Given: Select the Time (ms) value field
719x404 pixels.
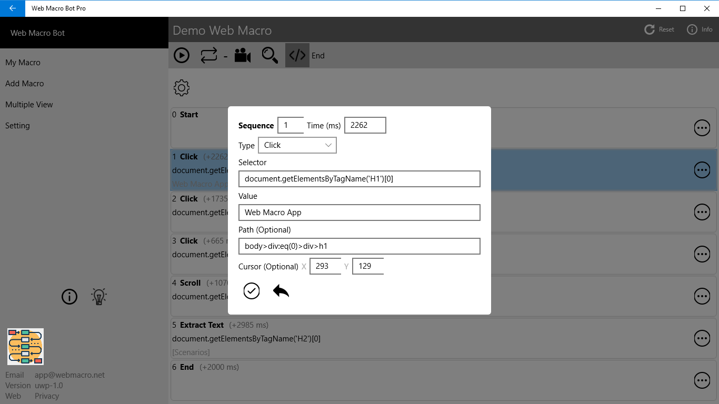Looking at the screenshot, I should pos(365,125).
